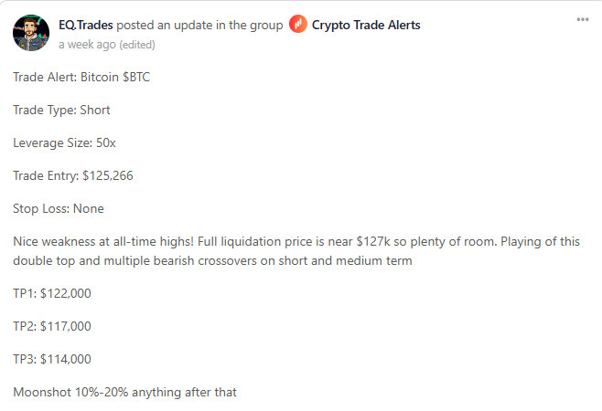Click the orange Crypto Trade Alerts group icon
The width and height of the screenshot is (602, 411).
[x=298, y=25]
